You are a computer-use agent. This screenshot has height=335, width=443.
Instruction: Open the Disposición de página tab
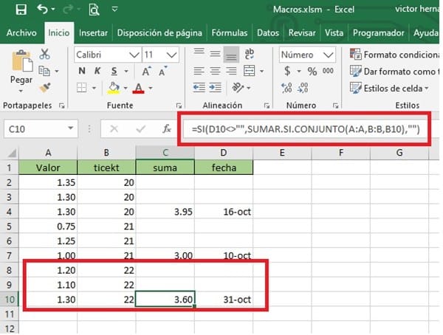coord(159,32)
